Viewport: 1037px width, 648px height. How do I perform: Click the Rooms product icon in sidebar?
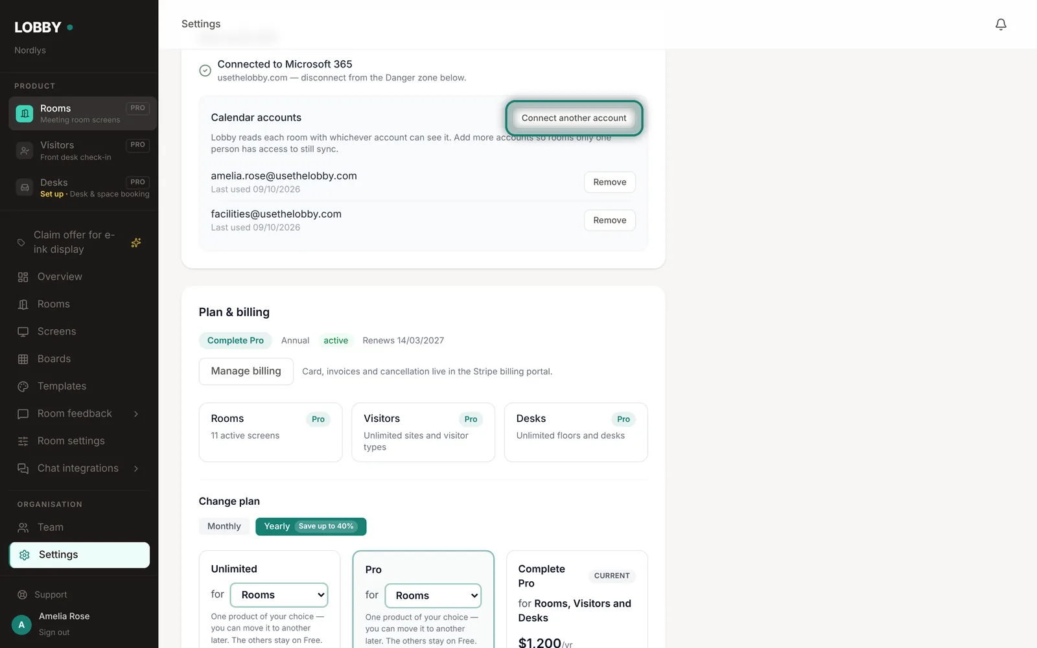tap(25, 113)
